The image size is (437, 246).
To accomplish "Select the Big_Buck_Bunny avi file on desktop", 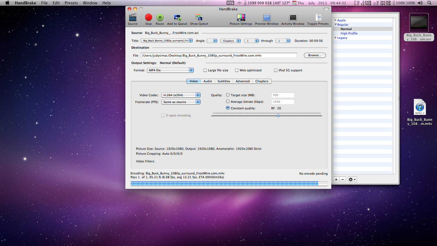I will pos(419,27).
